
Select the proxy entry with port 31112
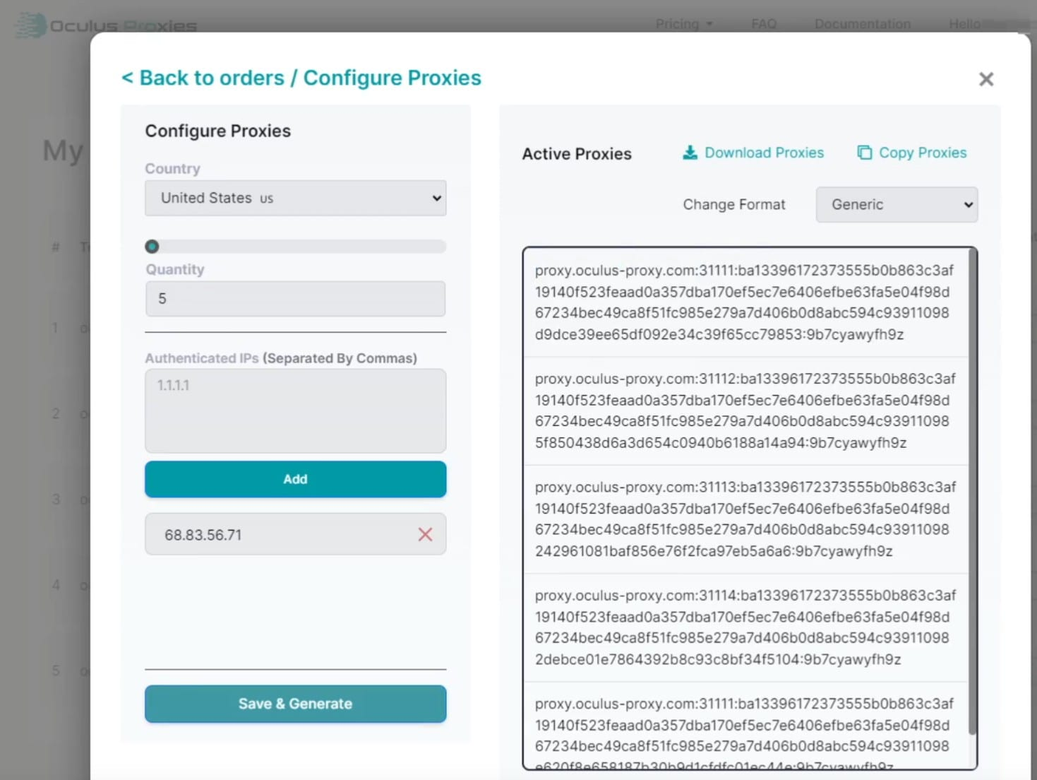[745, 410]
